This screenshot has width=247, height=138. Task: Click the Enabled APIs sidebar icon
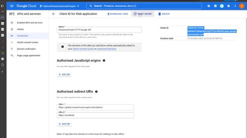pos(12,23)
